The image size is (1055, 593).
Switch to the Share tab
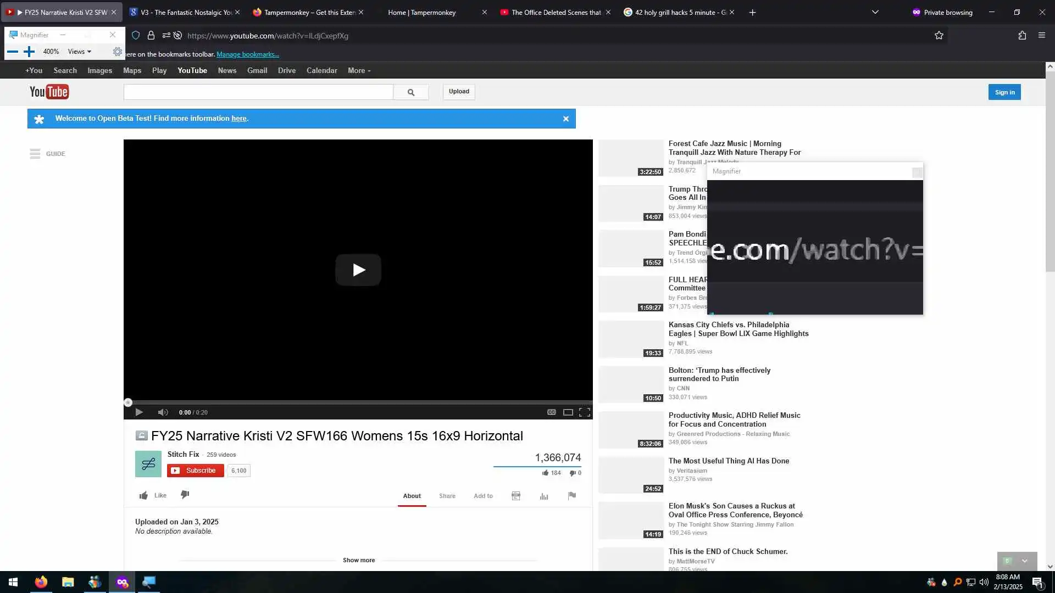447,496
